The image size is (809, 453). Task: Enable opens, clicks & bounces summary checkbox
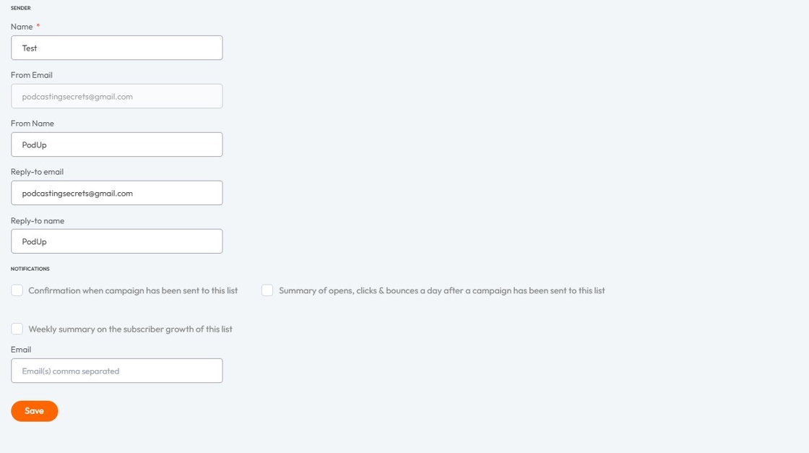[x=267, y=290]
